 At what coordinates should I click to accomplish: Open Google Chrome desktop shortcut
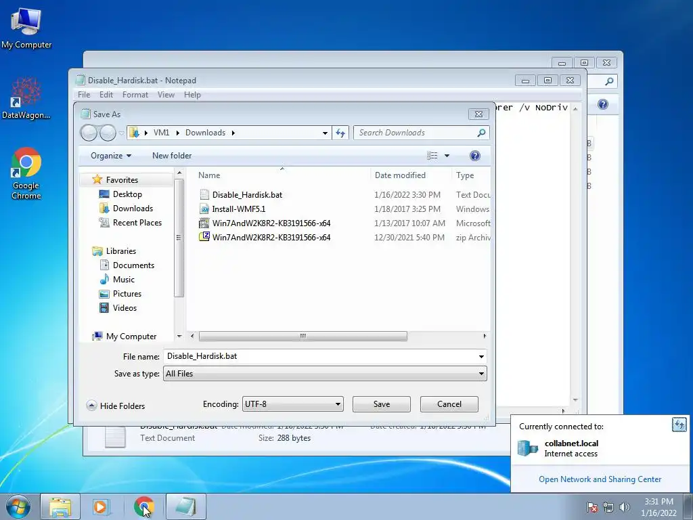(26, 173)
